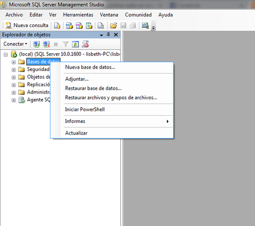
Task: Select the (local) SQL Server node
Action: [x=69, y=54]
